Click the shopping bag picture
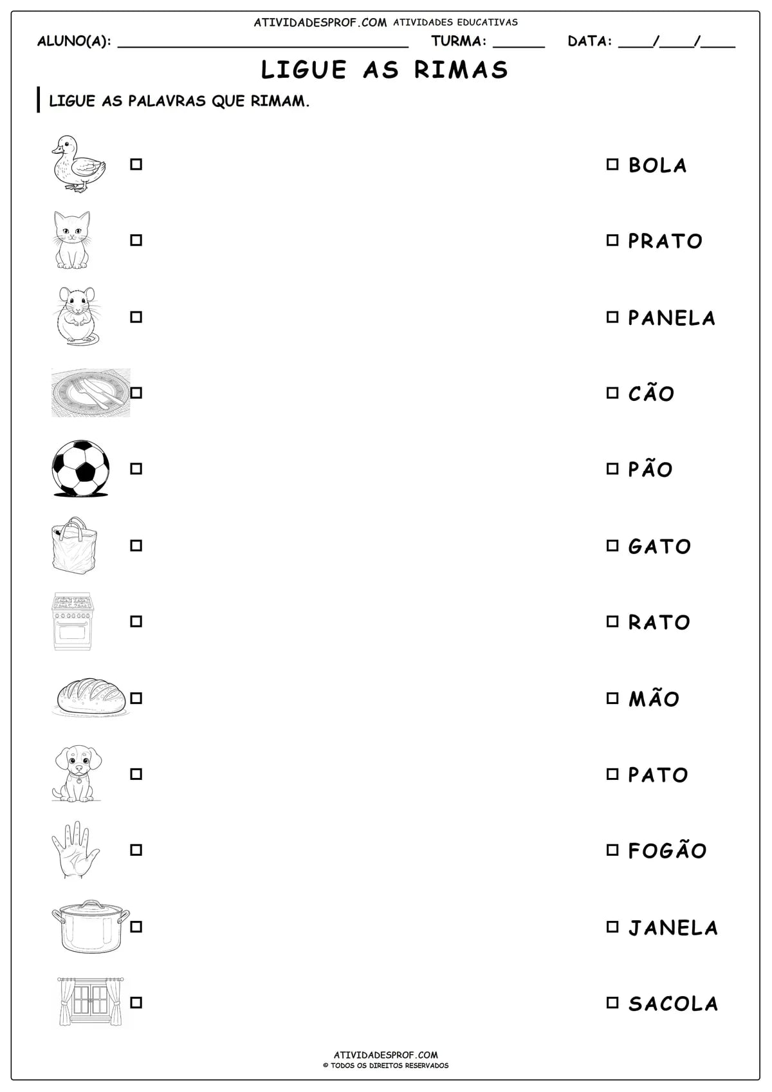 pyautogui.click(x=73, y=544)
